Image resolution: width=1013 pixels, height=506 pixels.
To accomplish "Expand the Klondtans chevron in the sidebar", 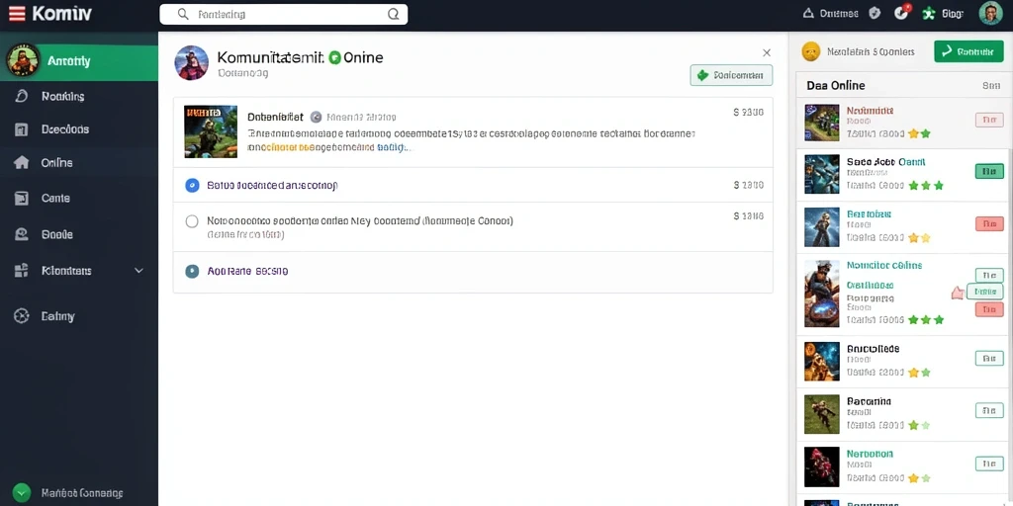I will [x=138, y=271].
